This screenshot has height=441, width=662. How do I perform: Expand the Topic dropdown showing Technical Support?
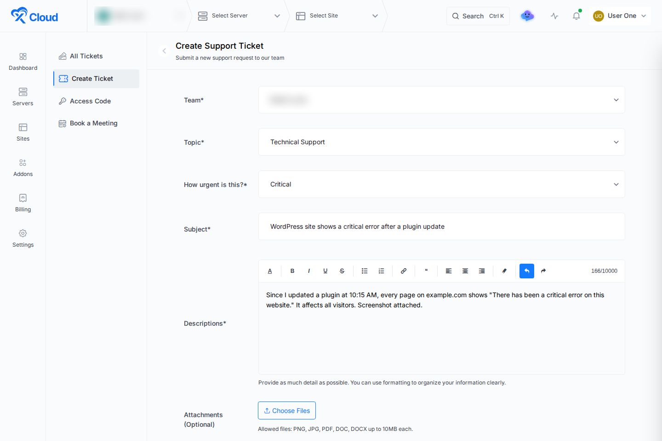point(442,142)
